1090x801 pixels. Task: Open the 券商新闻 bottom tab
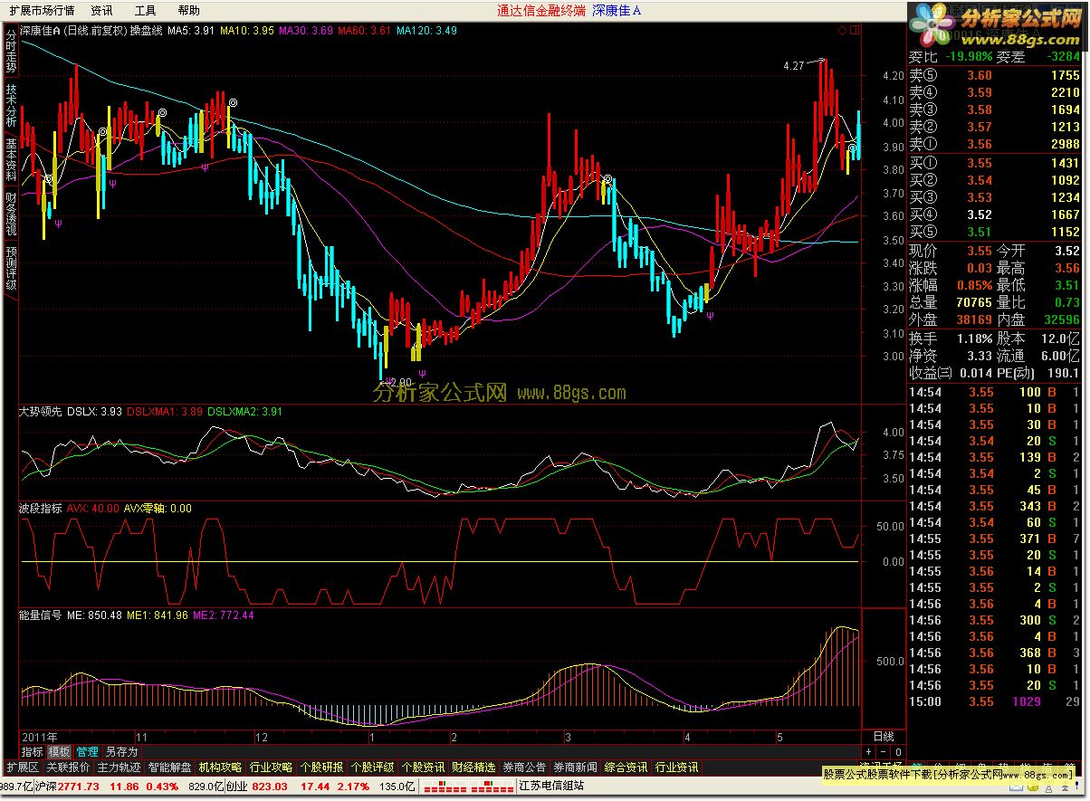(576, 768)
